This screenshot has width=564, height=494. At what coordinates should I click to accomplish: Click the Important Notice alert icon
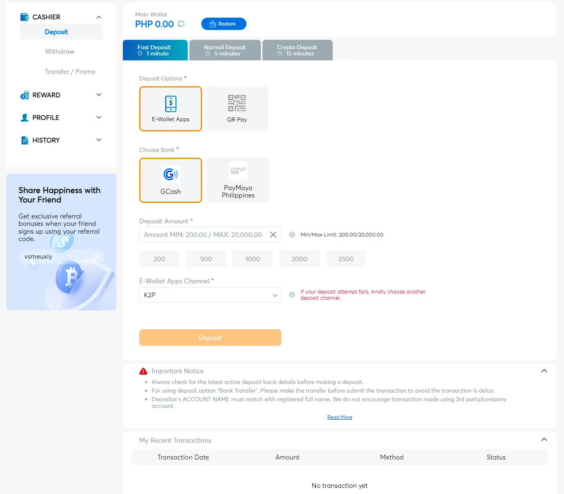click(x=143, y=371)
